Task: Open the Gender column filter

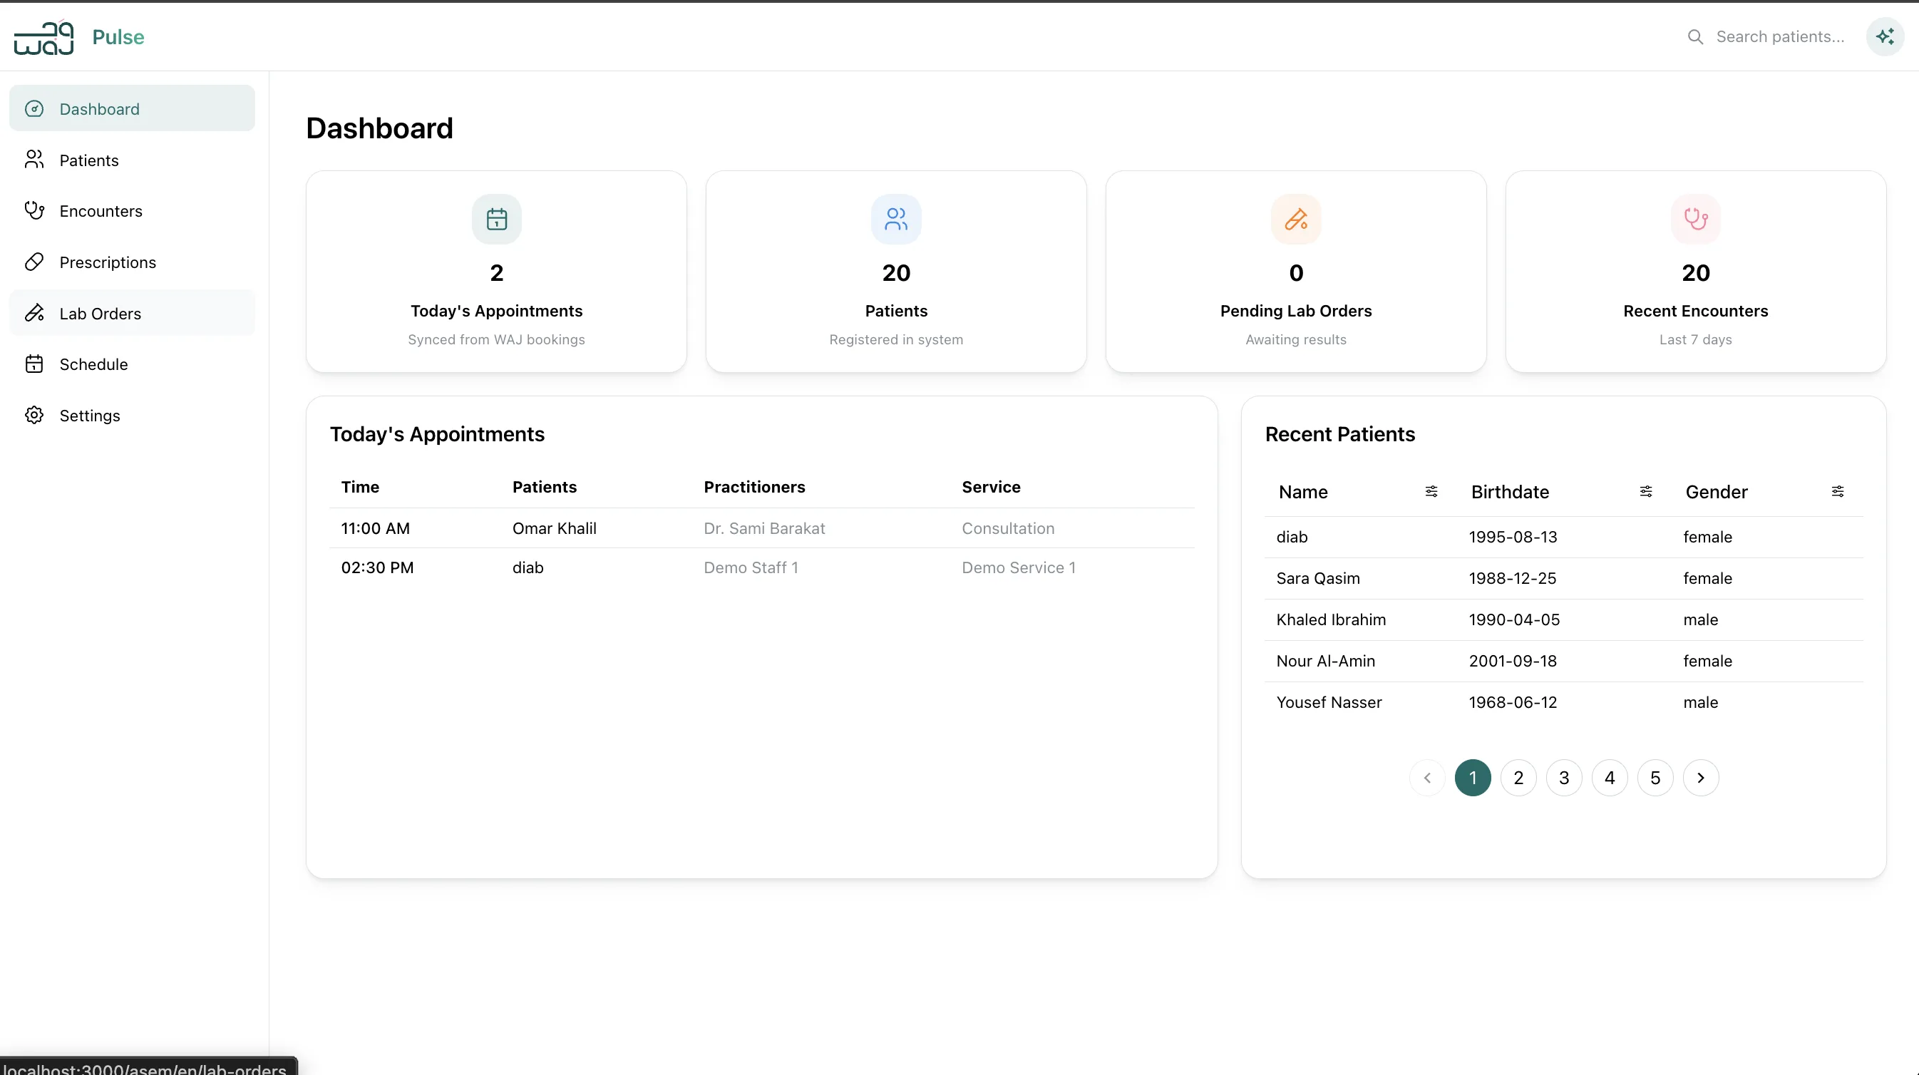Action: [x=1838, y=492]
